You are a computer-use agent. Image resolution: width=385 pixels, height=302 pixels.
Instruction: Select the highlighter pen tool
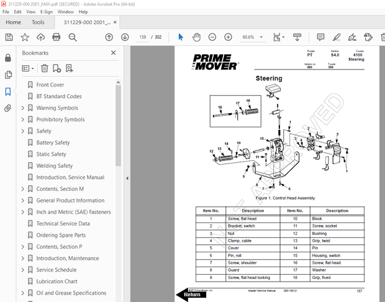point(337,37)
